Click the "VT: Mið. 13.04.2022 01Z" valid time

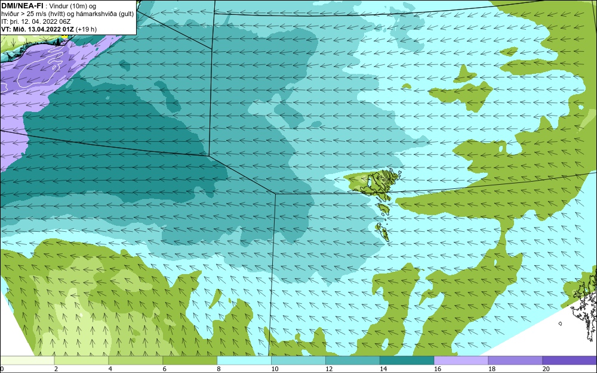37,29
